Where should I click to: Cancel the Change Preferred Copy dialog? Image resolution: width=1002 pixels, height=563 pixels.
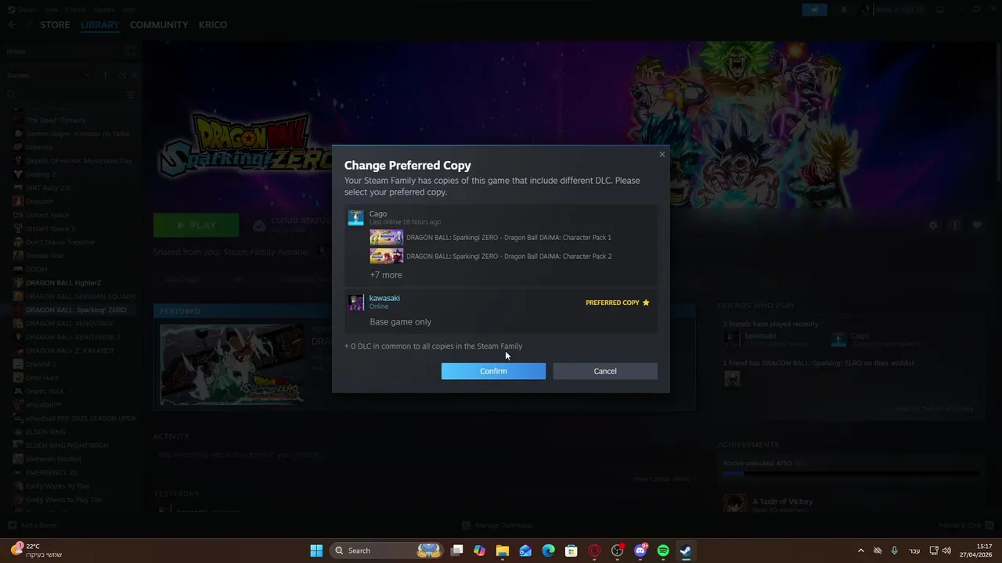tap(605, 371)
